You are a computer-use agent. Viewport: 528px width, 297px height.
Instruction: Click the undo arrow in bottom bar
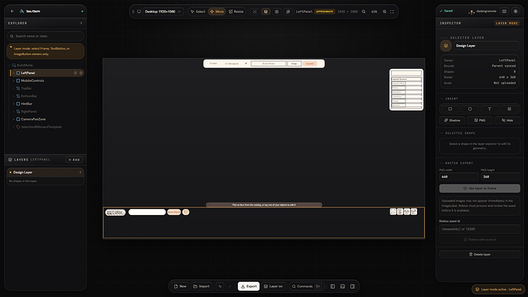pyautogui.click(x=220, y=286)
